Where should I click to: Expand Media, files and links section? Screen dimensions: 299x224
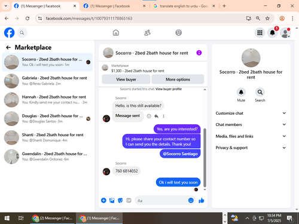pos(251,136)
